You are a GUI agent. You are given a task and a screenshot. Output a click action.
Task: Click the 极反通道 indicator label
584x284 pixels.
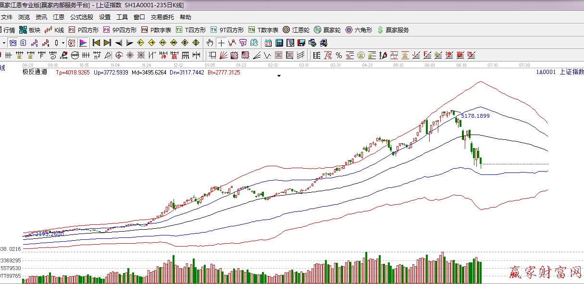click(35, 72)
